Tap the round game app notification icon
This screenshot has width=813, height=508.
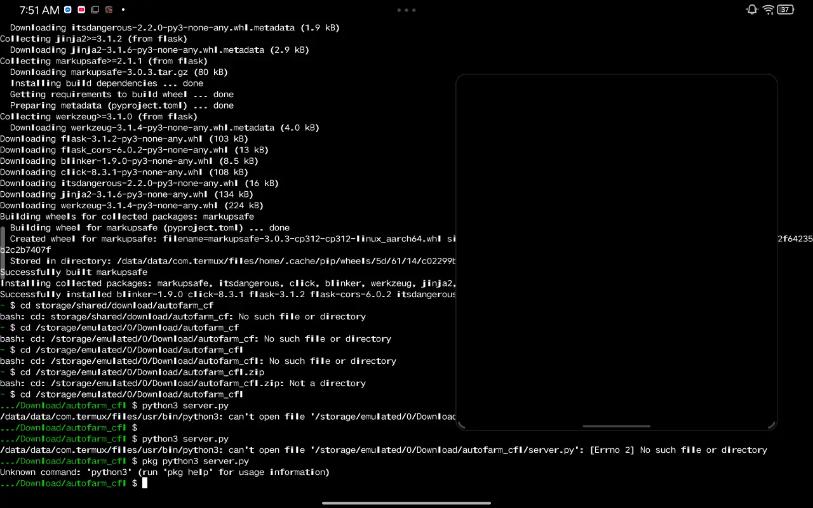(109, 10)
